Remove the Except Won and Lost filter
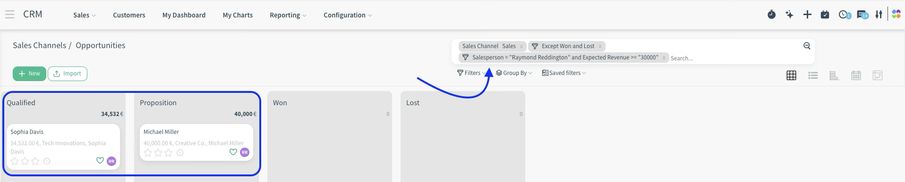905x182 pixels. (600, 46)
